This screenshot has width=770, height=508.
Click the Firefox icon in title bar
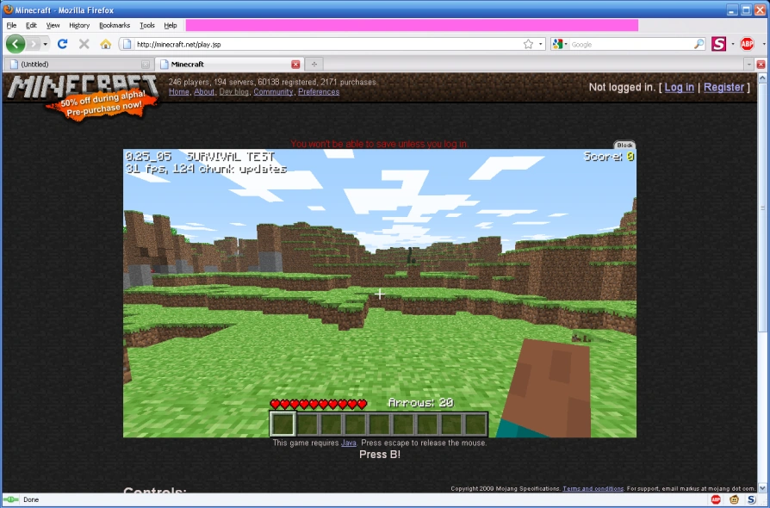click(x=8, y=9)
